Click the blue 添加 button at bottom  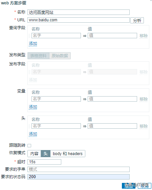click(129, 186)
